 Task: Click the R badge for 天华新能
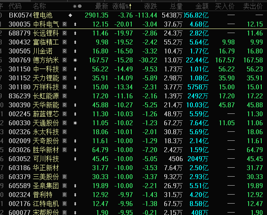pyautogui.click(x=64, y=105)
